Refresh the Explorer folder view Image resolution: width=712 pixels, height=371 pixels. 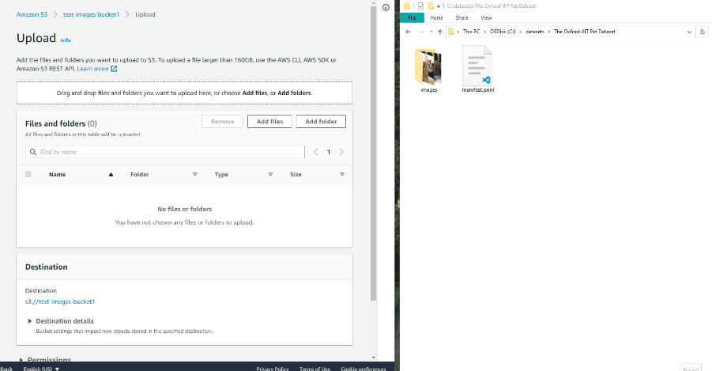coord(703,32)
